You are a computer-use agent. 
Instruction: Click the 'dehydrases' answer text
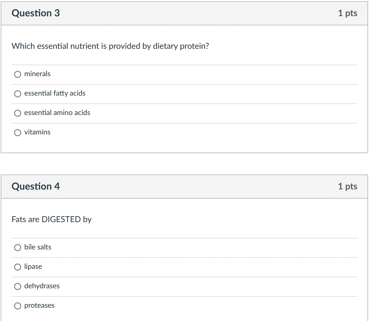(x=42, y=286)
